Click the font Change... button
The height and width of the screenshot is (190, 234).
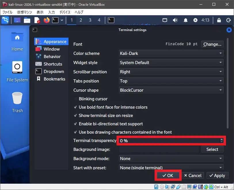click(x=212, y=44)
